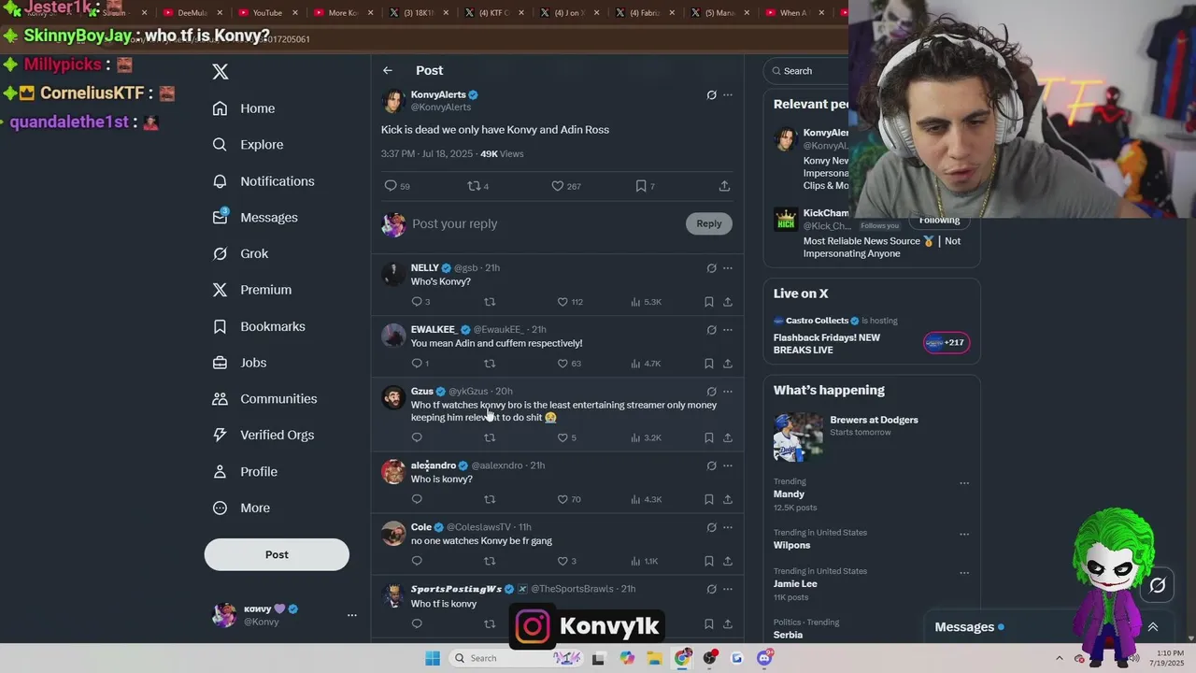Image resolution: width=1196 pixels, height=673 pixels.
Task: Open more options on alexandro's reply
Action: pos(728,465)
